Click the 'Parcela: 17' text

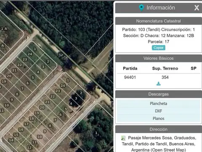(159, 42)
